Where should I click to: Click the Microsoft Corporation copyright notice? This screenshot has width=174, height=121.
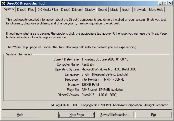click(x=125, y=105)
